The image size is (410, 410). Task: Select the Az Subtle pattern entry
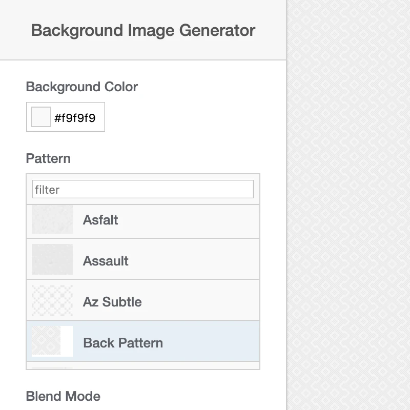(x=142, y=301)
